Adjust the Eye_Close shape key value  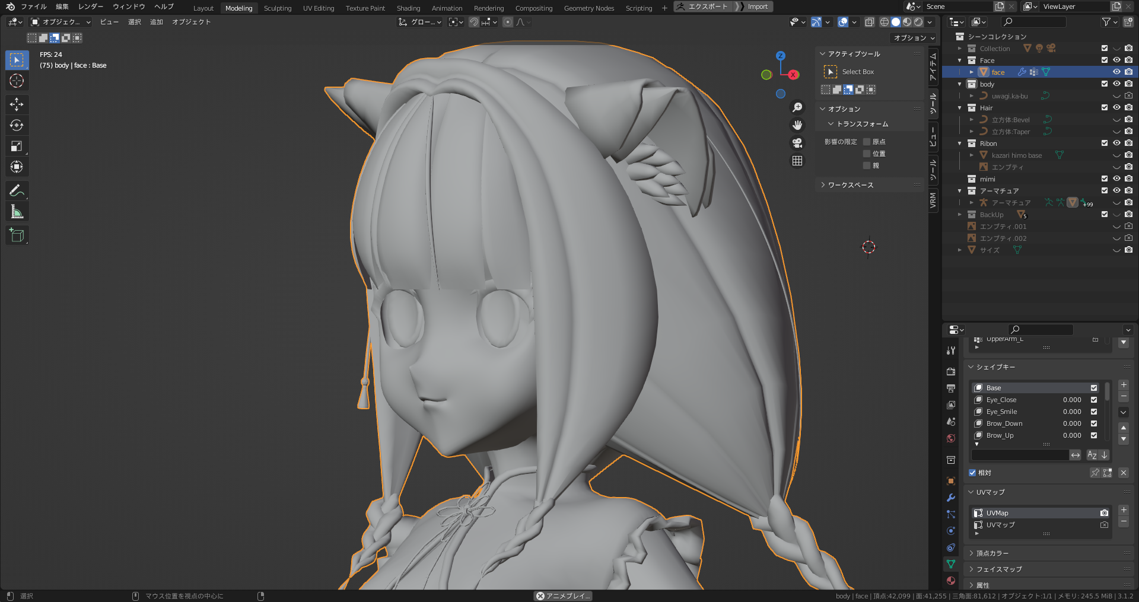(1072, 400)
